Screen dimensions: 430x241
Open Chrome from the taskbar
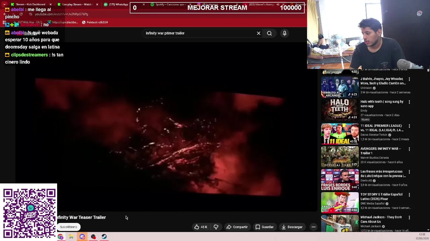pyautogui.click(x=60, y=237)
